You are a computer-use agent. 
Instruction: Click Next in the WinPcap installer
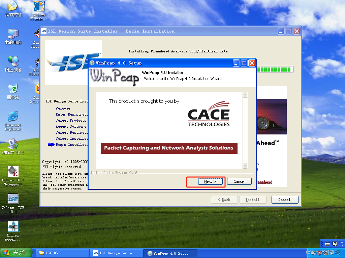point(210,181)
